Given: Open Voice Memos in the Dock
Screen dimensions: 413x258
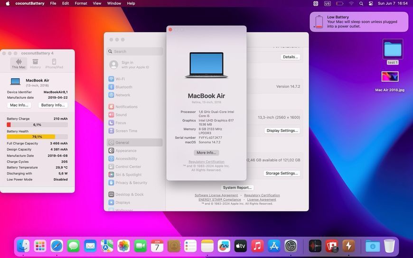Looking at the screenshot, I should (x=315, y=246).
